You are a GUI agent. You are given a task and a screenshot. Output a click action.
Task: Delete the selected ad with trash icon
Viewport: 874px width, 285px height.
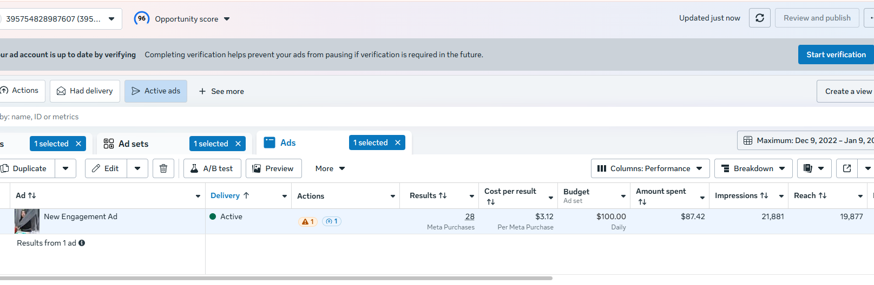tap(163, 168)
